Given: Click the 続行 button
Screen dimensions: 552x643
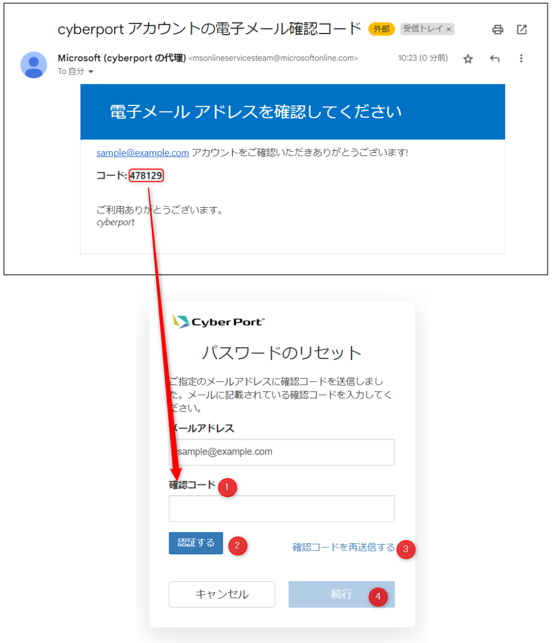Looking at the screenshot, I should (341, 594).
